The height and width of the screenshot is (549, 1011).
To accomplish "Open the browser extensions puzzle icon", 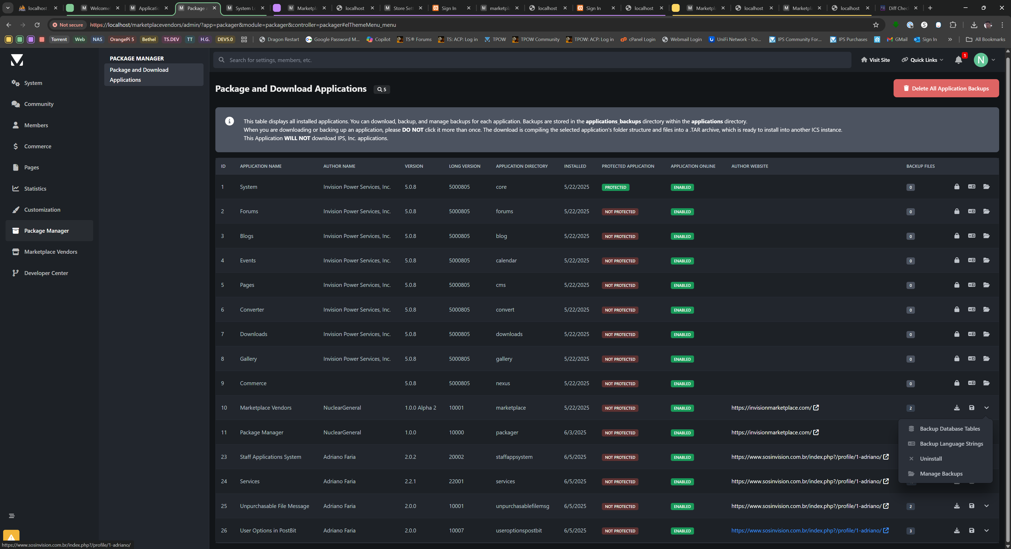I will pyautogui.click(x=953, y=25).
